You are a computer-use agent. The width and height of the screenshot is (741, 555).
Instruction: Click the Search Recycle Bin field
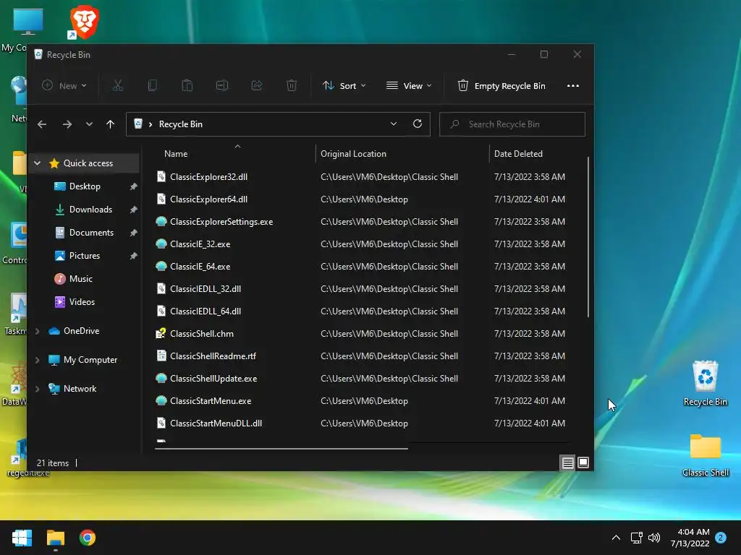[x=512, y=124]
